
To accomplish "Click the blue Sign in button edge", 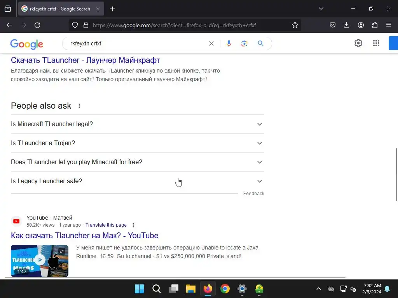I will pos(393,43).
